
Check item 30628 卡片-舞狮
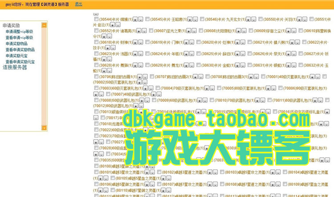click(96, 65)
